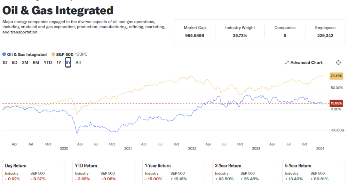Image resolution: width=348 pixels, height=188 pixels.
Task: Switch chart to 6M range
Action: click(36, 63)
